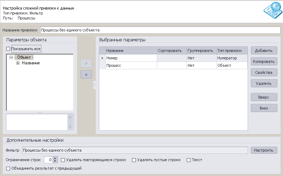Click the Добавить button
Viewport: 283px width, 176px height.
(x=264, y=51)
